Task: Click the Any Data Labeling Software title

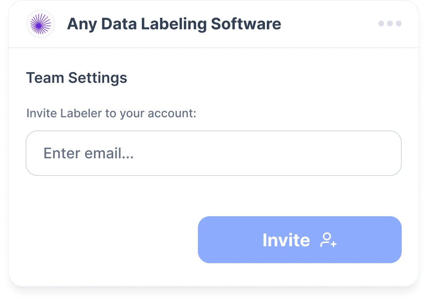Action: click(x=174, y=24)
